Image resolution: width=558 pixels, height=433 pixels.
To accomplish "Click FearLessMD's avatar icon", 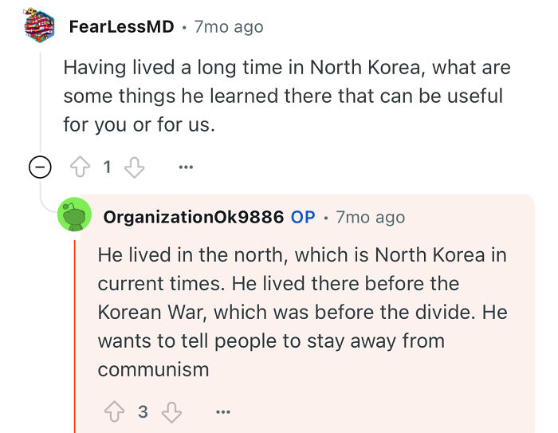I will [39, 26].
